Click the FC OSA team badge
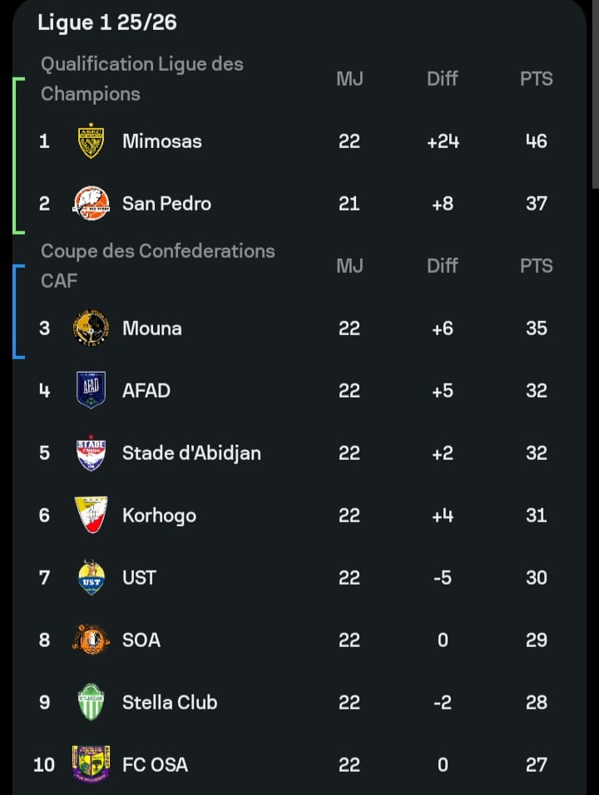This screenshot has height=795, width=599. pyautogui.click(x=91, y=764)
